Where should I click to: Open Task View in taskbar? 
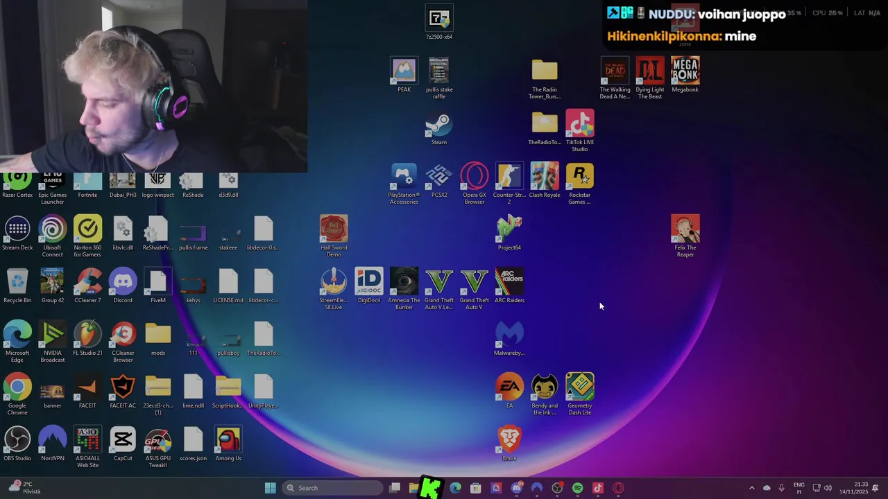[395, 488]
